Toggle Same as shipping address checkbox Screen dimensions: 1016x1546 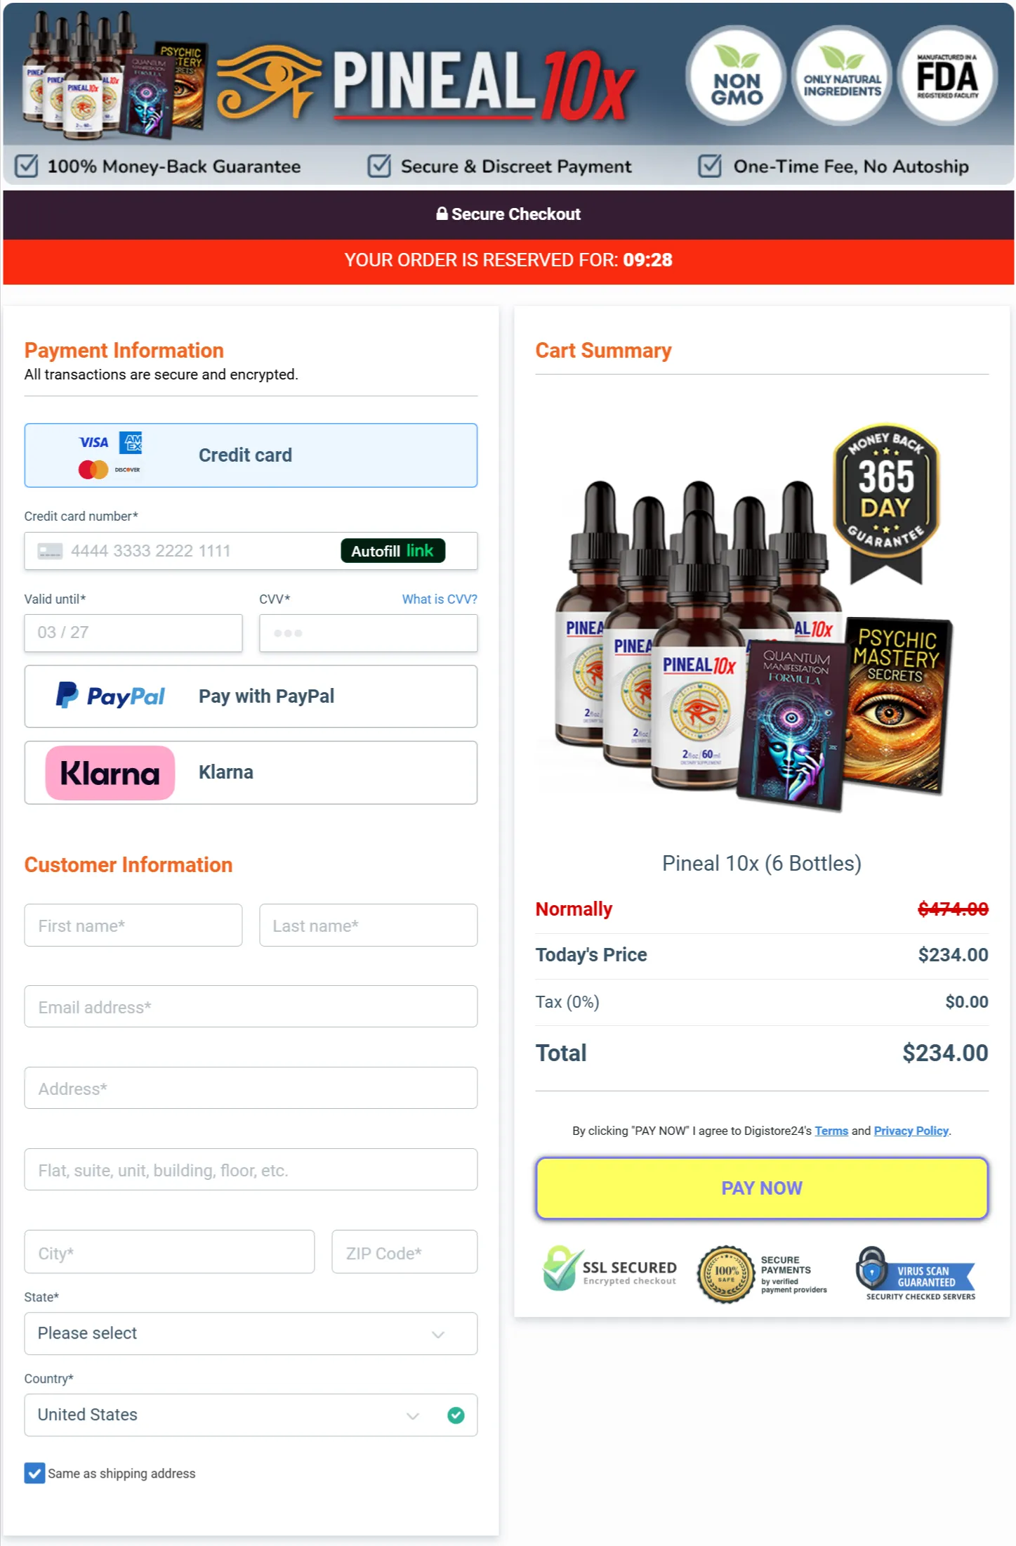pyautogui.click(x=34, y=1473)
